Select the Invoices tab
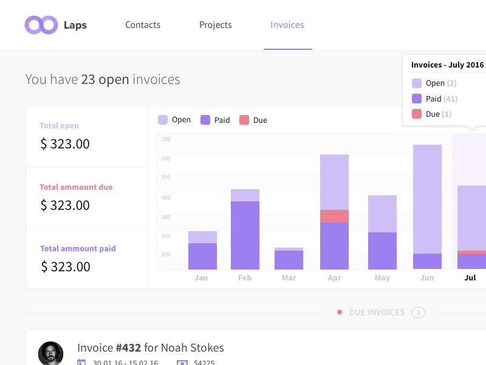The width and height of the screenshot is (486, 365). [x=287, y=25]
